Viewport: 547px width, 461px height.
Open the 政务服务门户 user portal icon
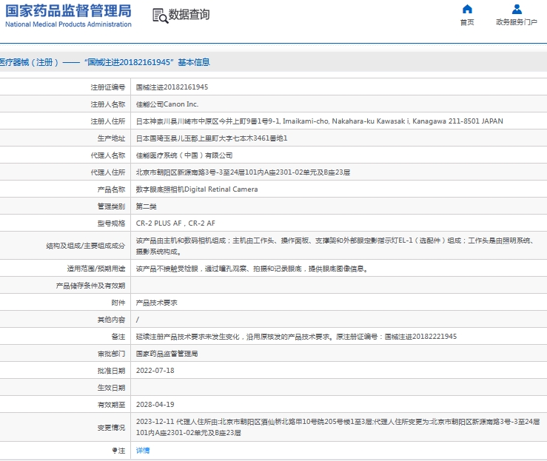pos(517,9)
